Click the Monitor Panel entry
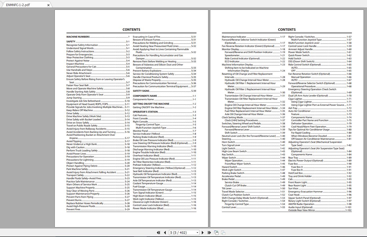This screenshot has height=237, width=367. pyautogui.click(x=164, y=131)
